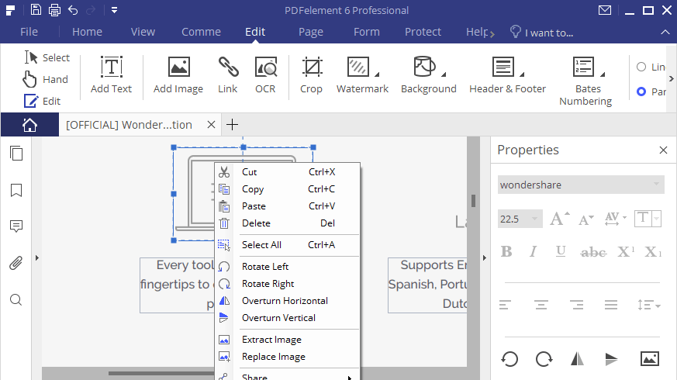Screen dimensions: 677x380
Task: Choose Cut from context menu
Action: pos(287,172)
